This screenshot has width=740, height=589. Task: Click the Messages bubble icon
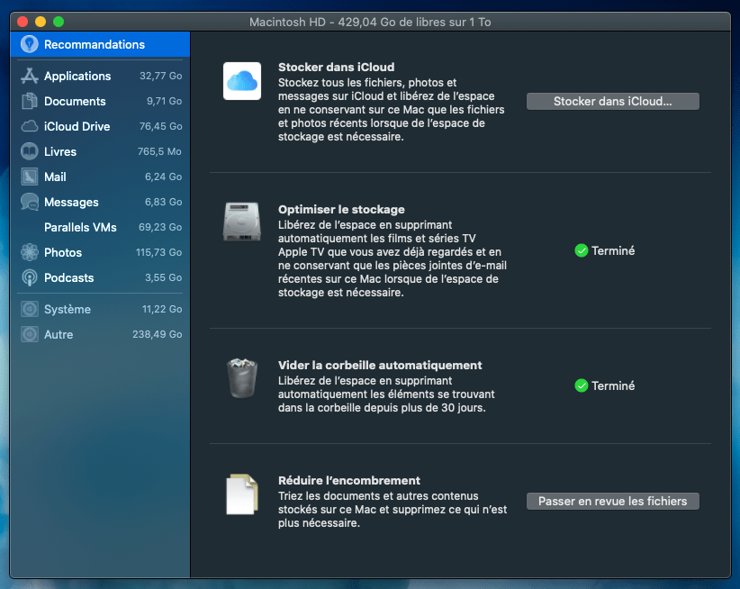(29, 203)
